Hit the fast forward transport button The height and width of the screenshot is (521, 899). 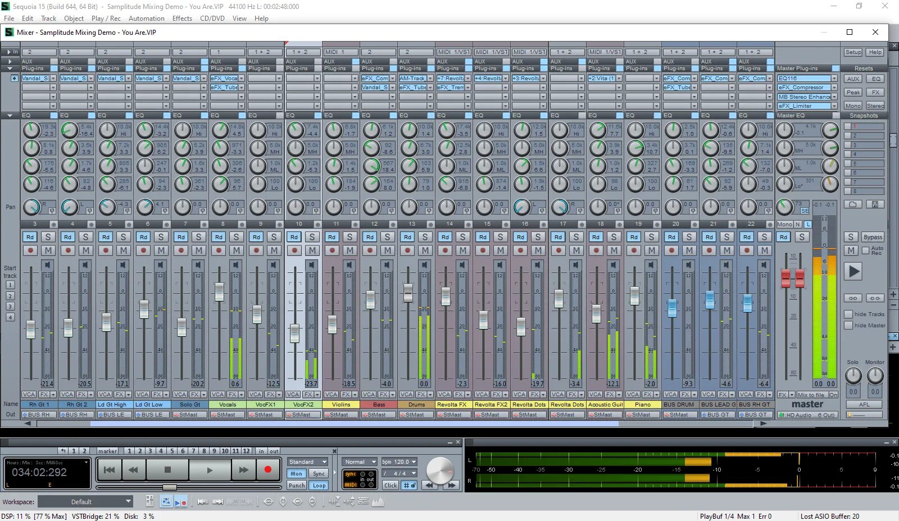(243, 470)
